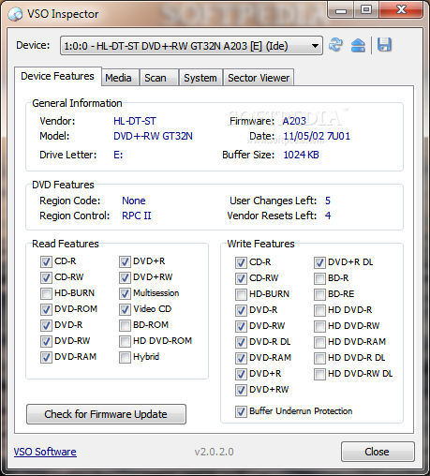Toggle the HD DVD-RW DL checkbox
Image resolution: width=430 pixels, height=476 pixels.
click(x=319, y=374)
